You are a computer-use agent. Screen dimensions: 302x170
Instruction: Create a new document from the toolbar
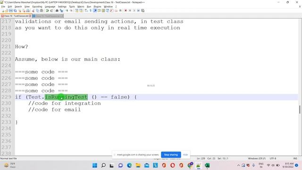3,10
